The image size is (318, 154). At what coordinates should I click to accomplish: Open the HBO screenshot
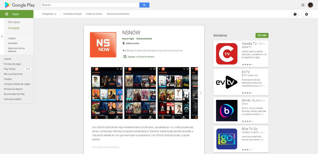tap(194, 93)
